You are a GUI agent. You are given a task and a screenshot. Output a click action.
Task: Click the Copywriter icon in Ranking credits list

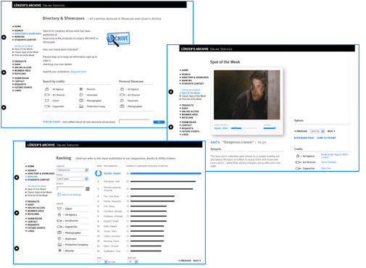tap(59, 227)
